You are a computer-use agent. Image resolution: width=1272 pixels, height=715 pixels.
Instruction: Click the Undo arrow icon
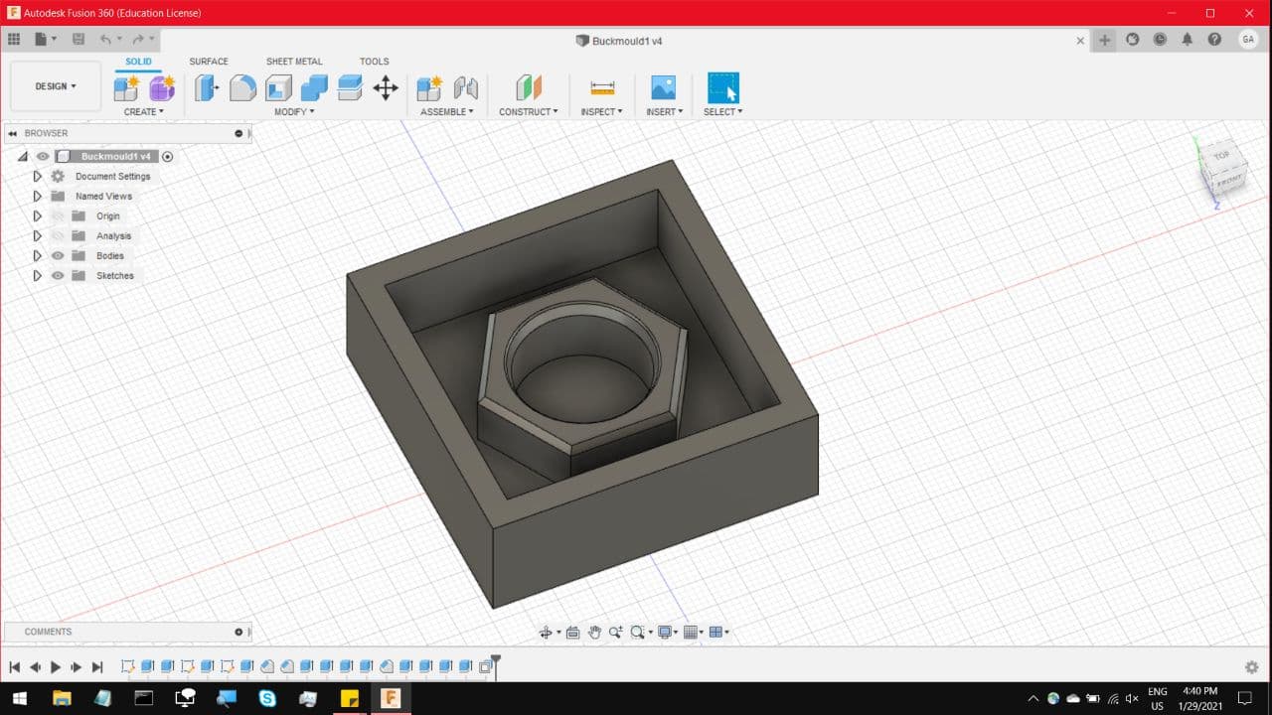105,40
